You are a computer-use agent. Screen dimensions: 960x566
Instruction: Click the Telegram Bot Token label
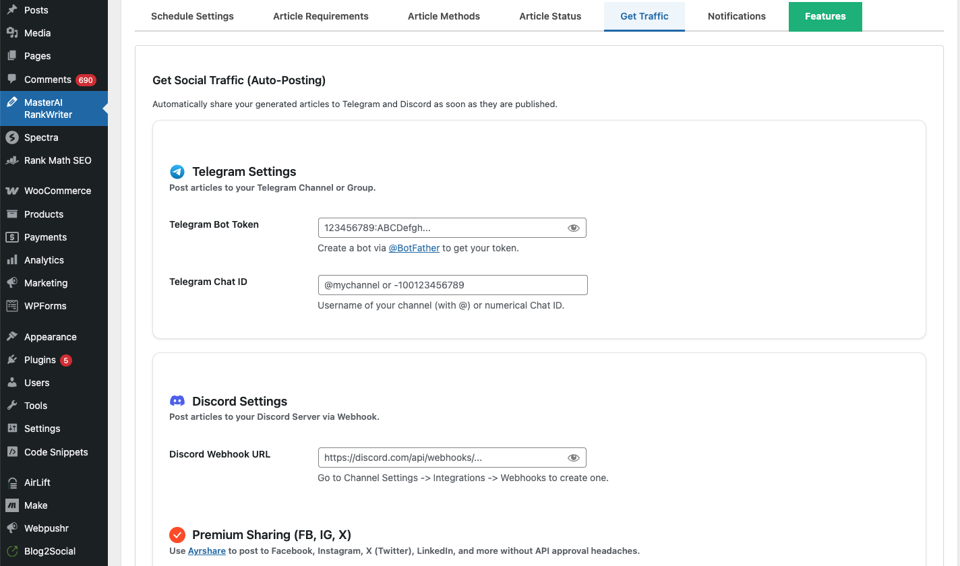click(214, 224)
